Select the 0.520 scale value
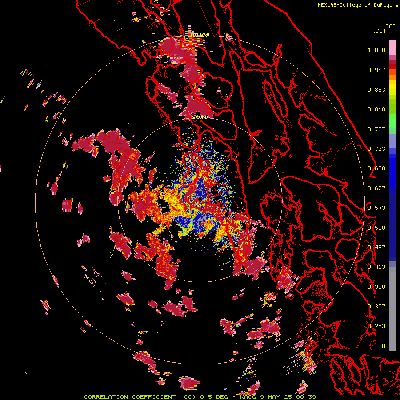This screenshot has height=400, width=400. pos(376,228)
